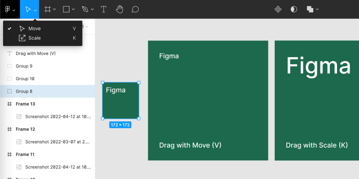Select the Screenshot 2022-03-07 layer
Screen dimensions: 359x179
[x=48, y=142]
